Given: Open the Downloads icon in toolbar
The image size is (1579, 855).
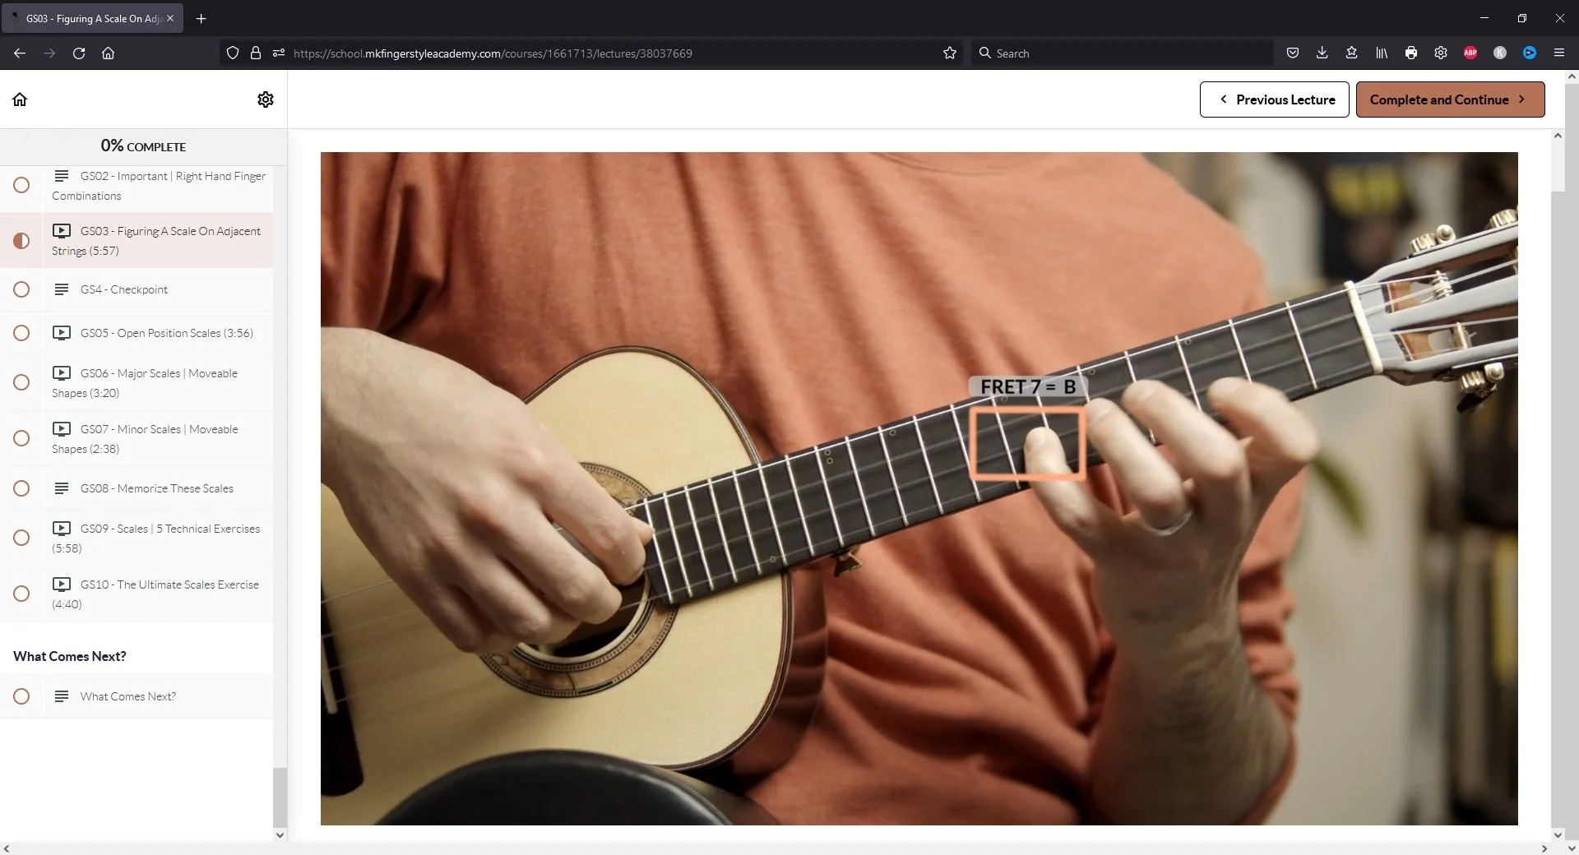Looking at the screenshot, I should point(1322,53).
